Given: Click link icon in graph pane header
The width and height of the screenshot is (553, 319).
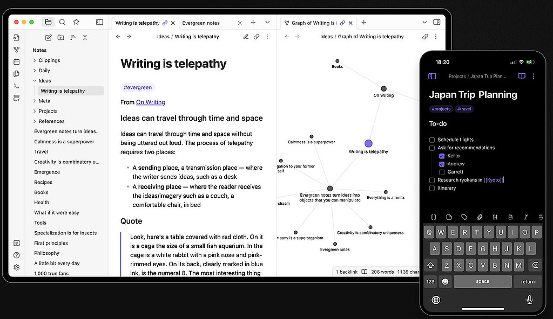Looking at the screenshot, I should coord(425,37).
